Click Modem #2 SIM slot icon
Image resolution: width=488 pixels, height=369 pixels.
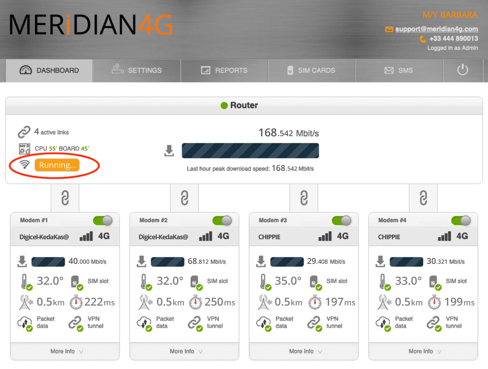pos(196,282)
